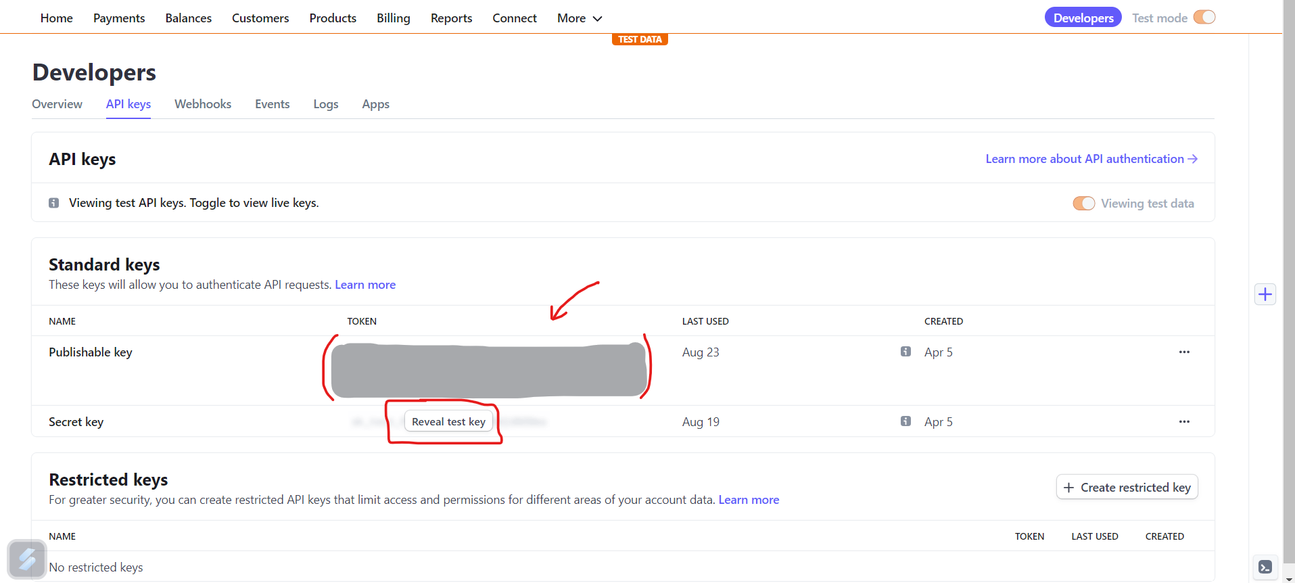
Task: Switch to the Logs tab
Action: [325, 104]
